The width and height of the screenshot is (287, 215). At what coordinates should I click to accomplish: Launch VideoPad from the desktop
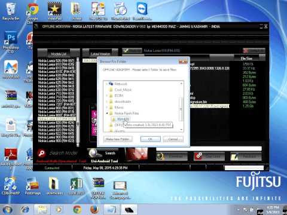click(54, 11)
